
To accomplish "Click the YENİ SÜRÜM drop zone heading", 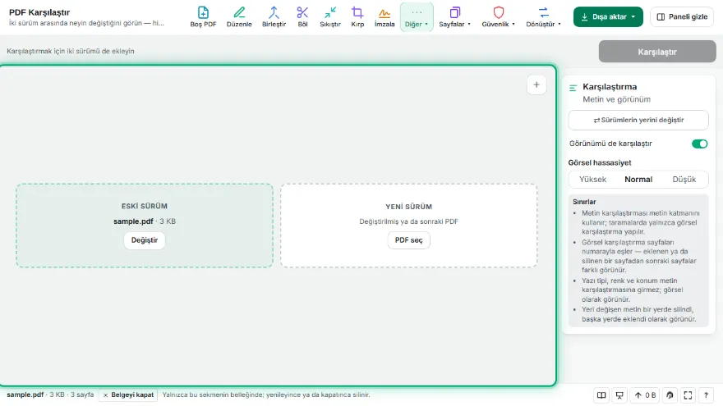I will click(x=408, y=207).
